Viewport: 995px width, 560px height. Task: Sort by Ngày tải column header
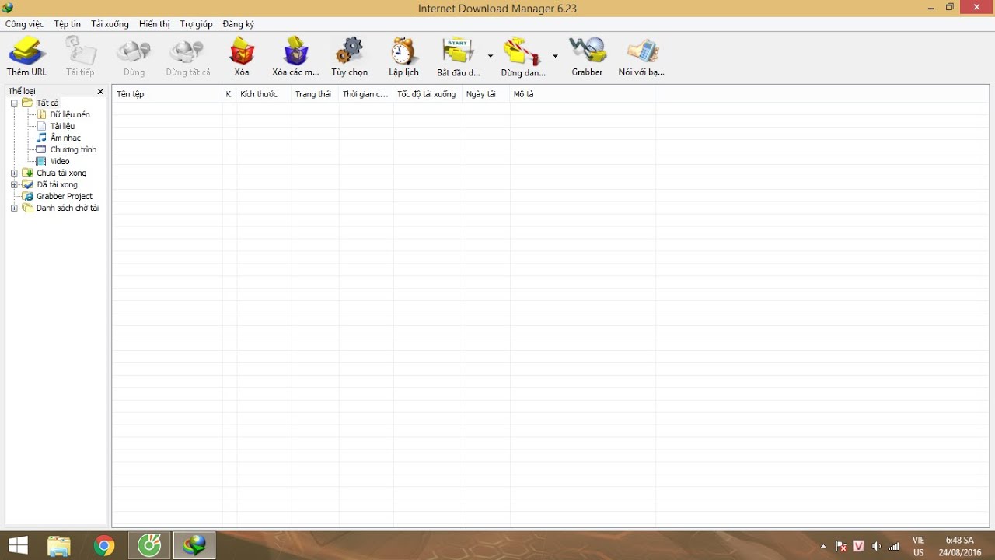tap(487, 94)
